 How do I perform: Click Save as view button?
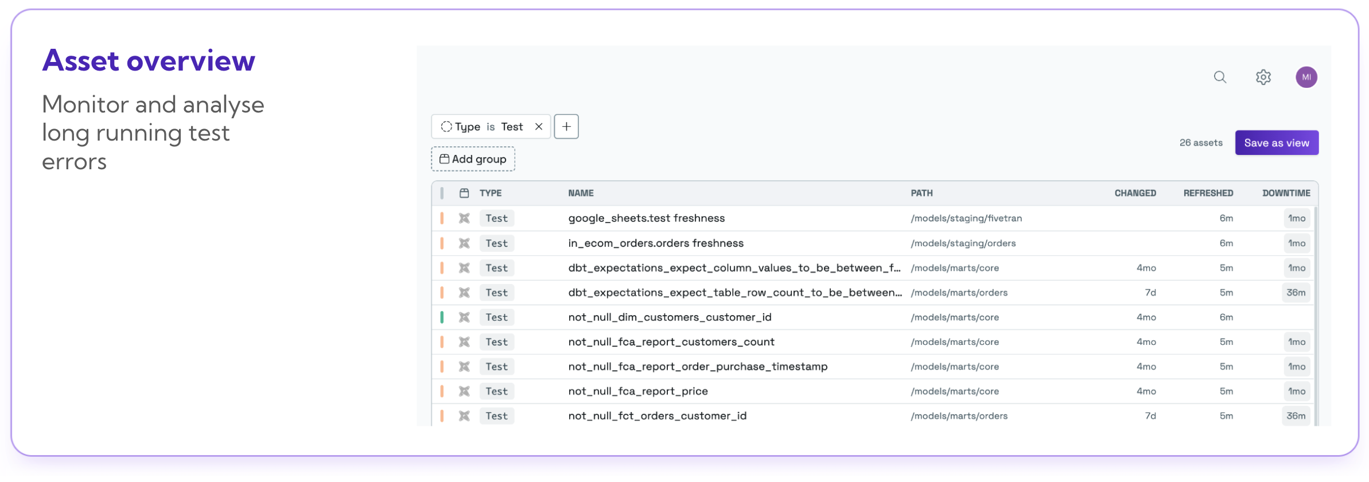coord(1277,143)
